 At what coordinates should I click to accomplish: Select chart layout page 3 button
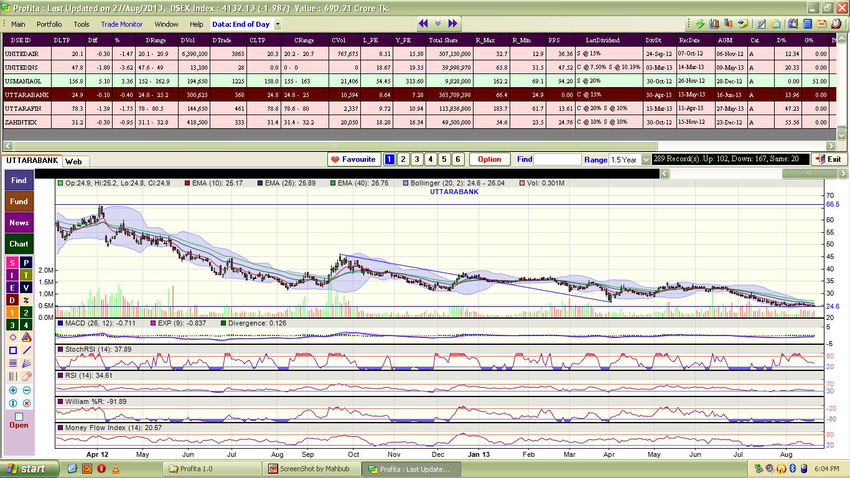(x=417, y=159)
